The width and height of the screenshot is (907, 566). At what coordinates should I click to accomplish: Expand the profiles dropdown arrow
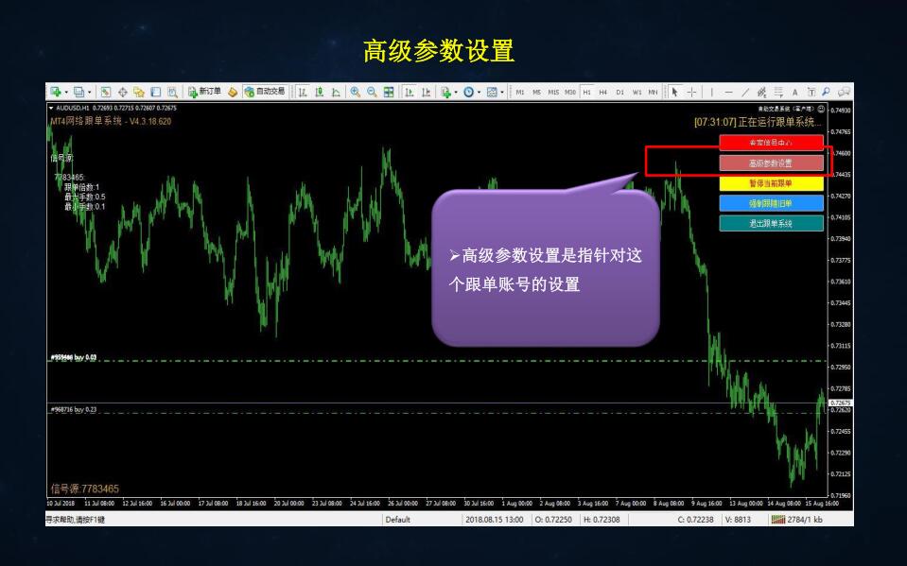[90, 92]
